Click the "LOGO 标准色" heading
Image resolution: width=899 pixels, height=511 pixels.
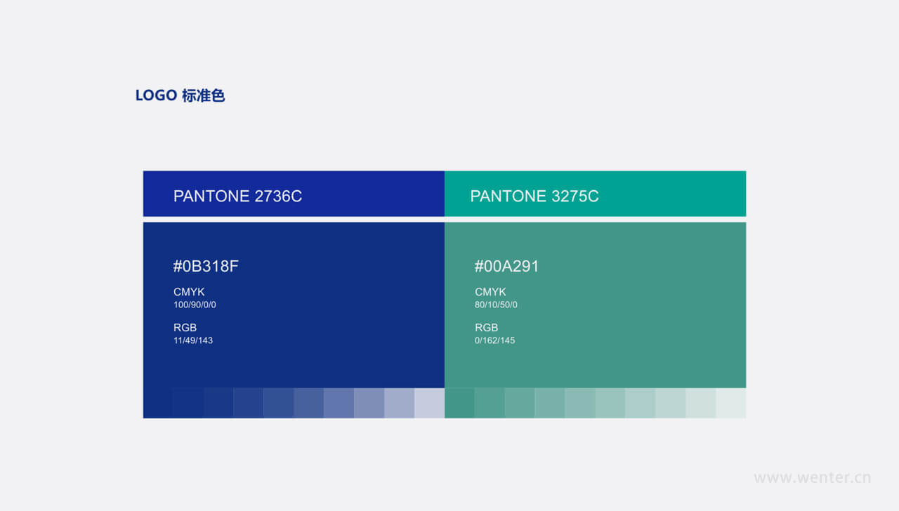point(180,95)
